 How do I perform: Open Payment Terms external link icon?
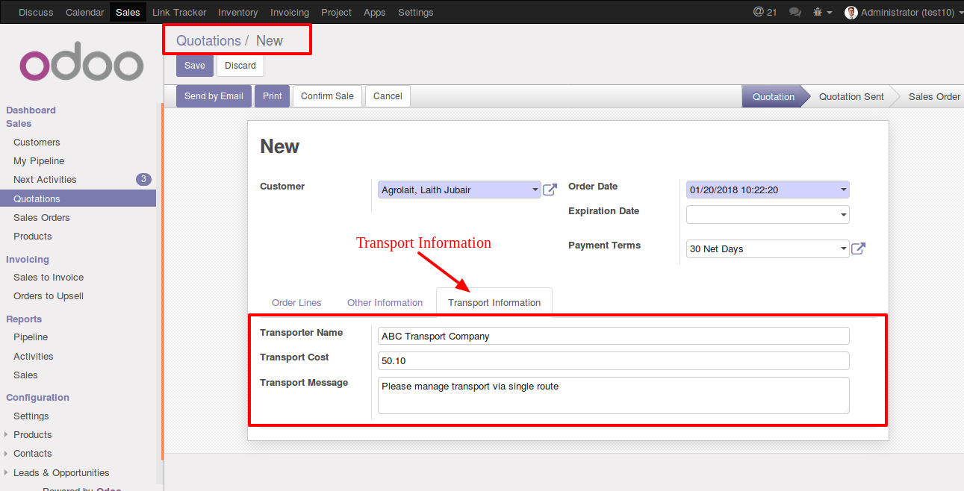[858, 248]
